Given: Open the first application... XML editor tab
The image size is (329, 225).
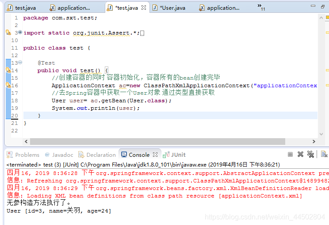Looking at the screenshot, I should point(70,8).
